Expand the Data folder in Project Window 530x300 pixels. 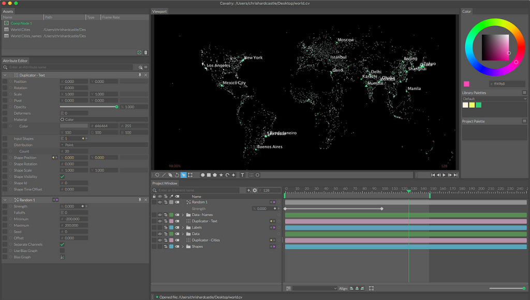[183, 234]
